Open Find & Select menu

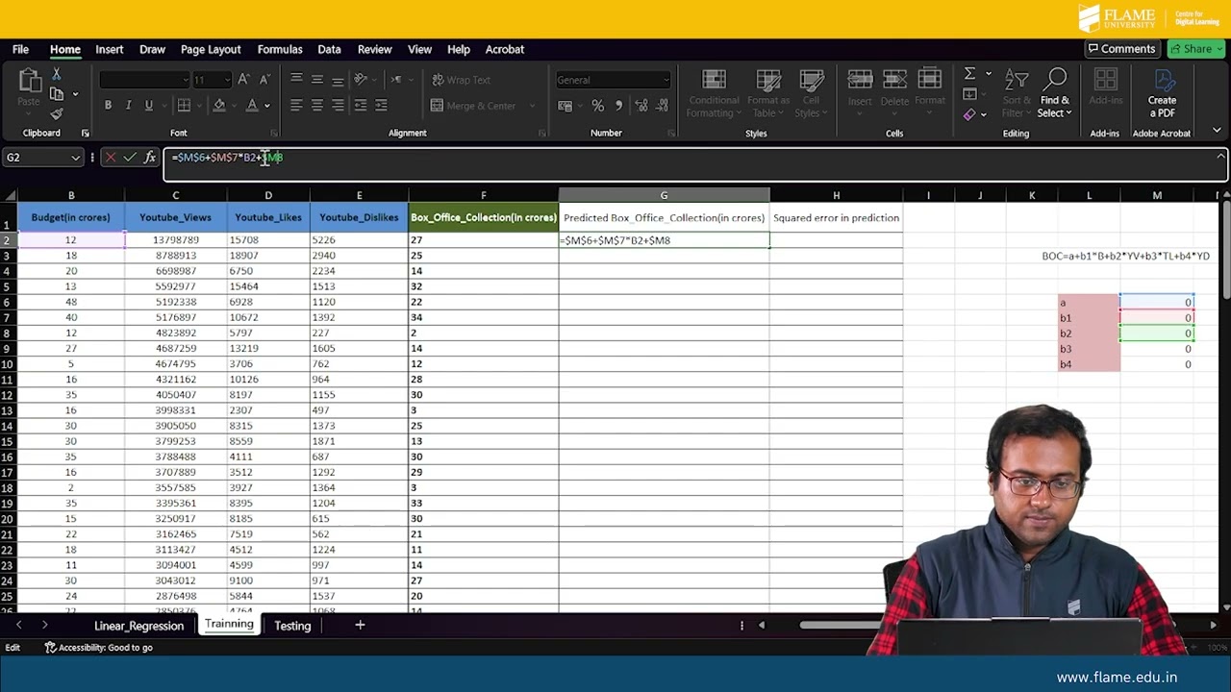1055,94
